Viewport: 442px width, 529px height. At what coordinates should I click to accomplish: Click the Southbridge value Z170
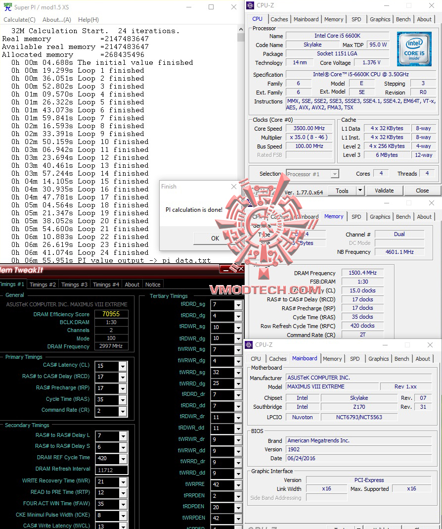[x=359, y=407]
